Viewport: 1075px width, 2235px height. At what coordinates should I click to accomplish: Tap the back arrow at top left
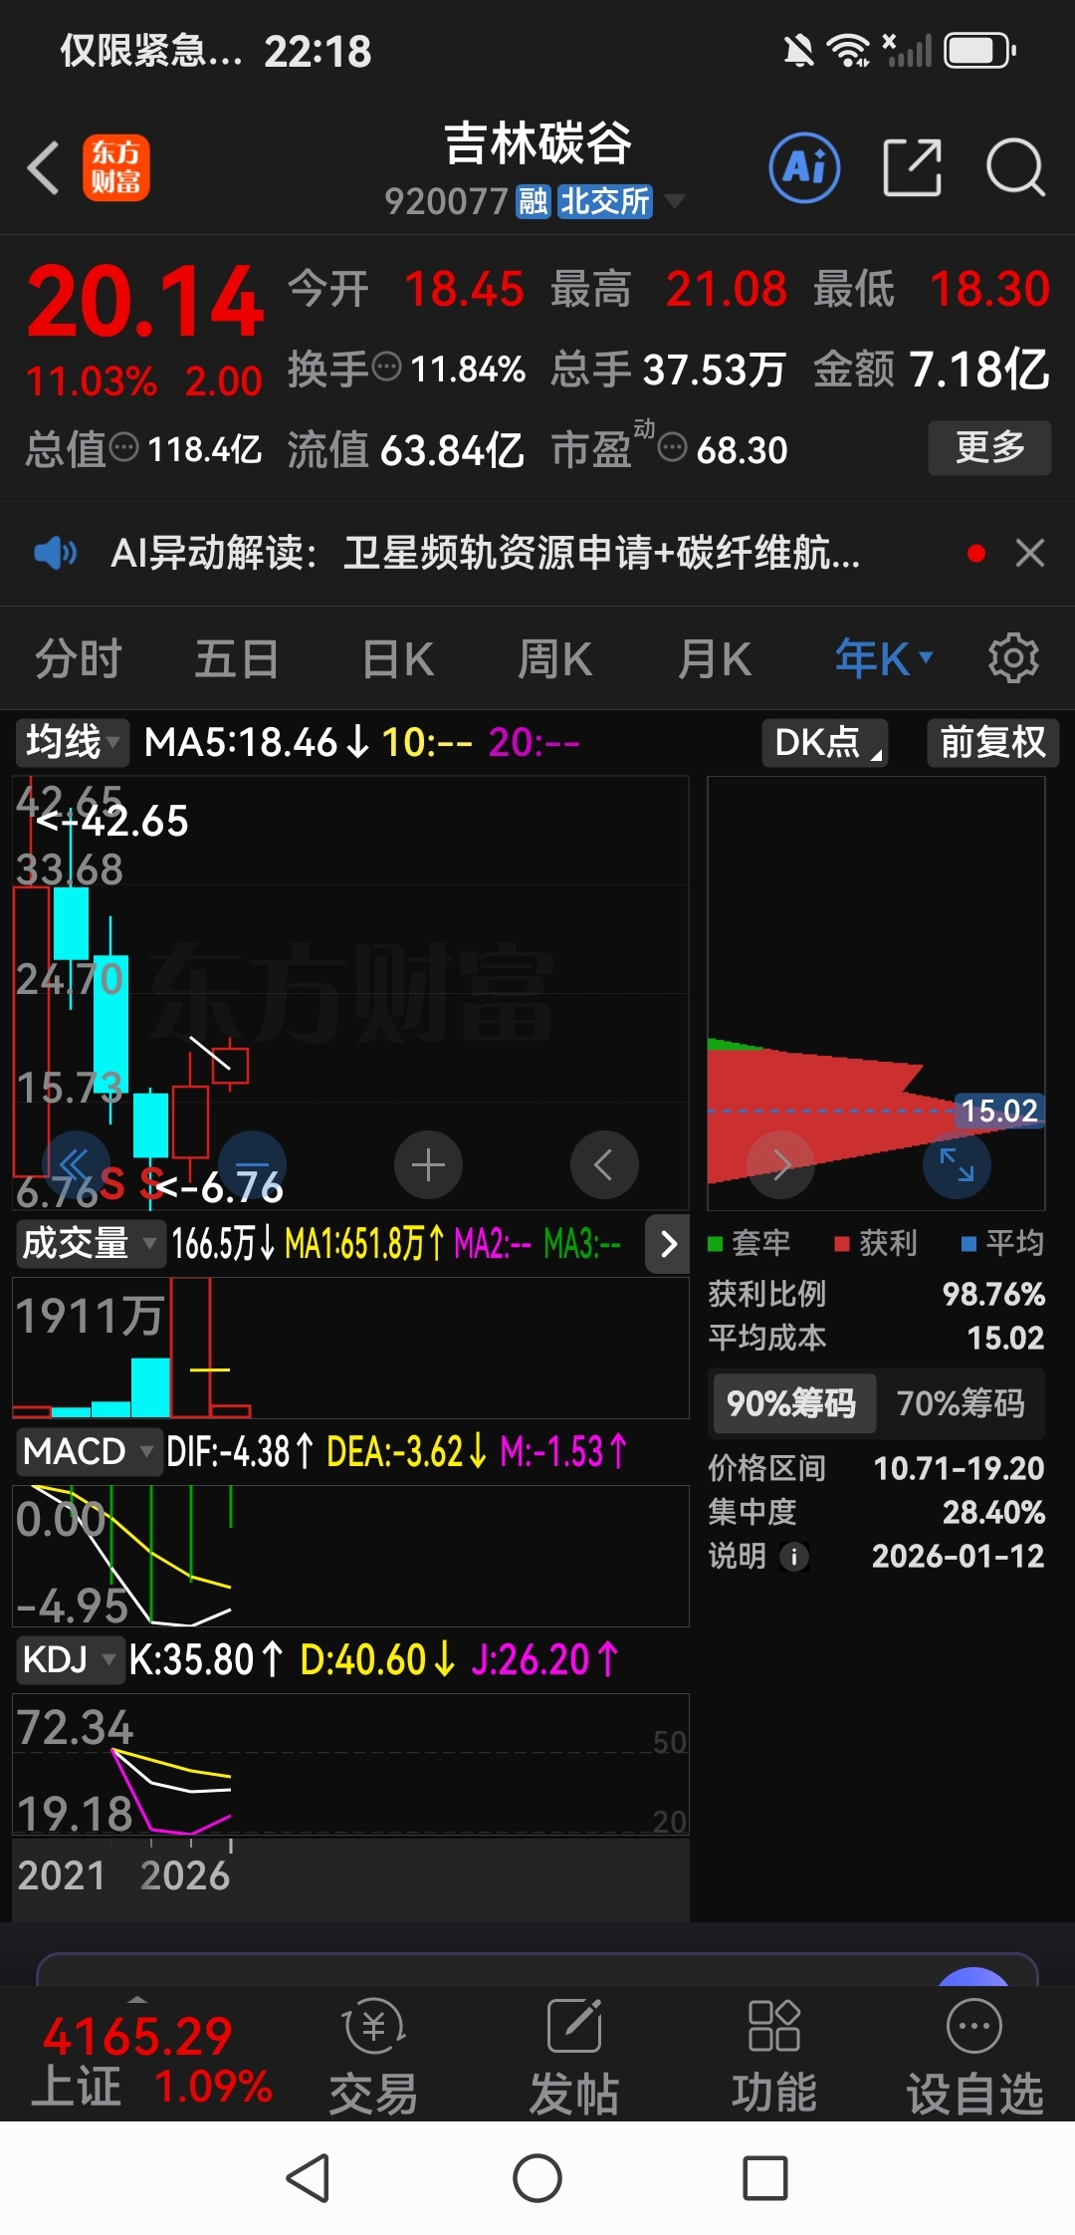click(44, 167)
